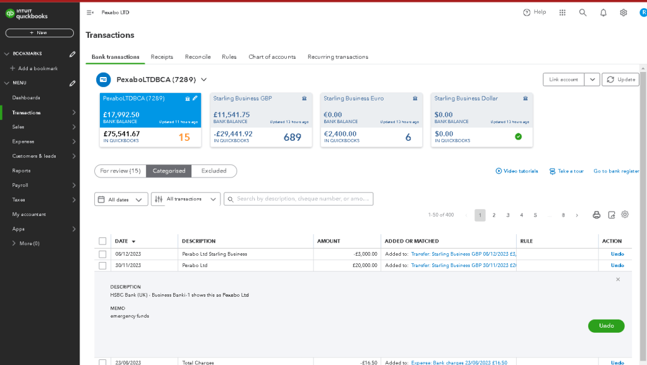Click the blue account icon beside PexaboLTDBCA heading
Image resolution: width=647 pixels, height=365 pixels.
[104, 80]
